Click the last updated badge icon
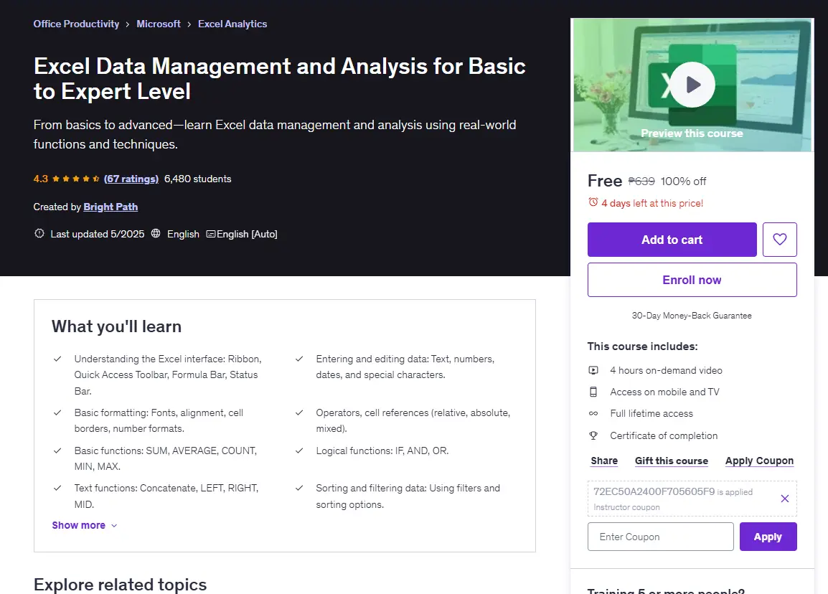Image resolution: width=828 pixels, height=594 pixels. pos(39,233)
